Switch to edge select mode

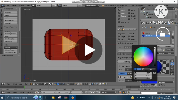point(78,84)
